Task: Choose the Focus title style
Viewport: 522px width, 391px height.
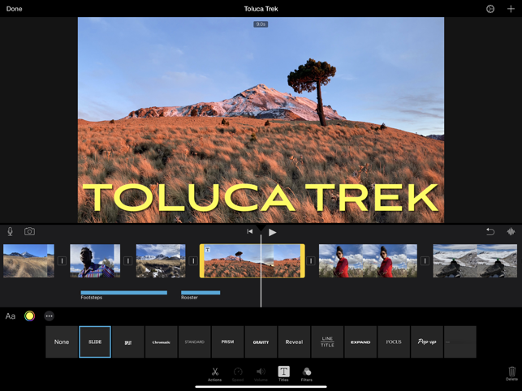Action: coord(394,342)
